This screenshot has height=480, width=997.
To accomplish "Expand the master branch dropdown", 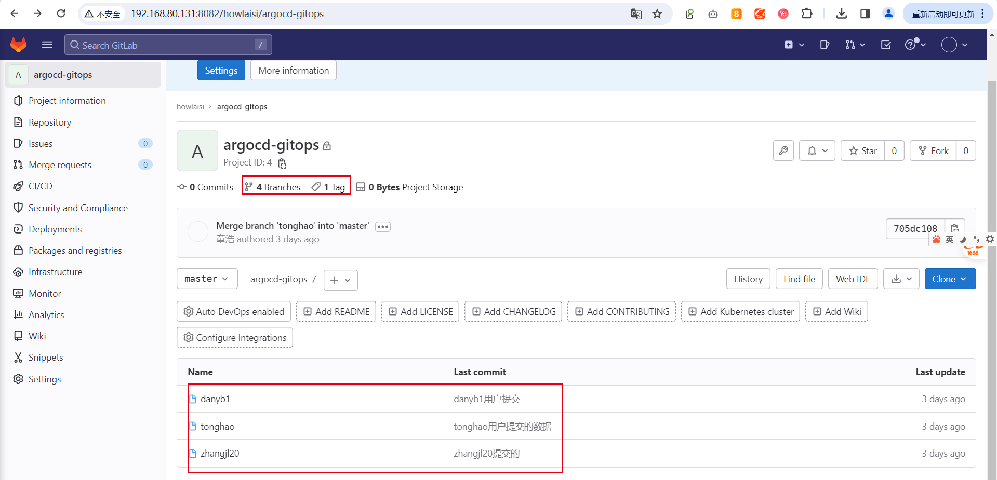I will 207,279.
